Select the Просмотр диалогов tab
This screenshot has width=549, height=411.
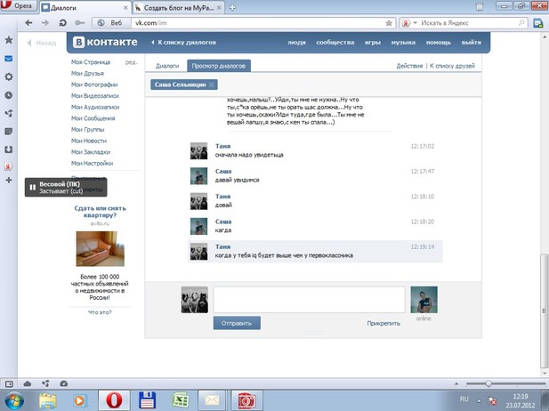click(x=219, y=66)
